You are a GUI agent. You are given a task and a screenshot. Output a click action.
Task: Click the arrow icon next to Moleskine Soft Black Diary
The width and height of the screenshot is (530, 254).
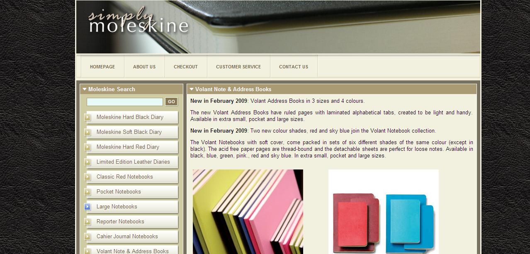[88, 132]
